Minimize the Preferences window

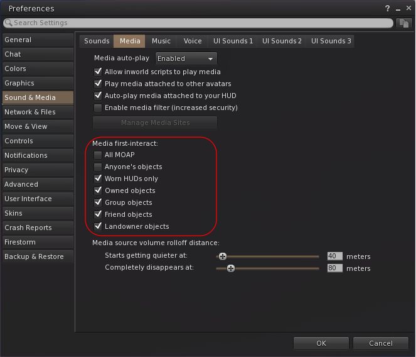click(x=397, y=9)
